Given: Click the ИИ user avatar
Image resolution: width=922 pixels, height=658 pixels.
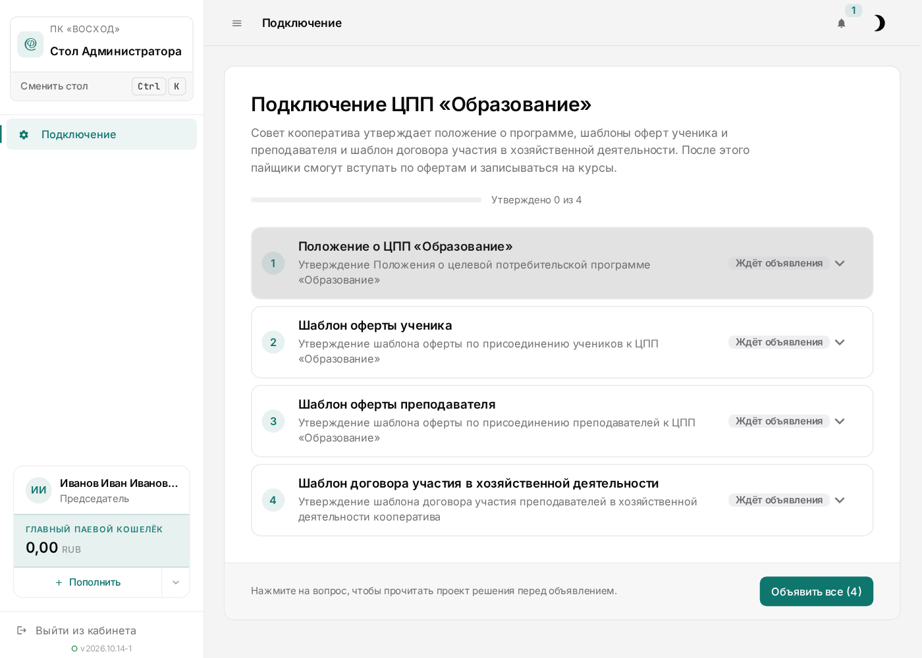Looking at the screenshot, I should click(39, 490).
